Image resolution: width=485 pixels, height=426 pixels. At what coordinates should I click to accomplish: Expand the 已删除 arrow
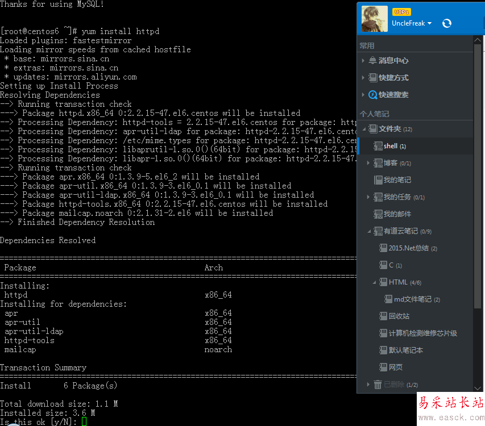coord(368,385)
